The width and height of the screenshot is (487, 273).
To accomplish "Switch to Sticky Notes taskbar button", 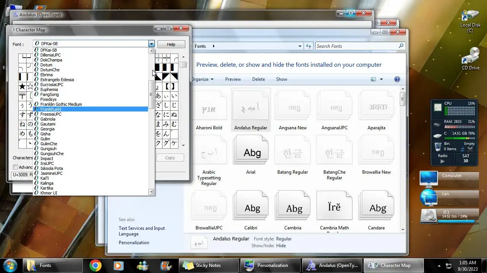I will [x=209, y=265].
